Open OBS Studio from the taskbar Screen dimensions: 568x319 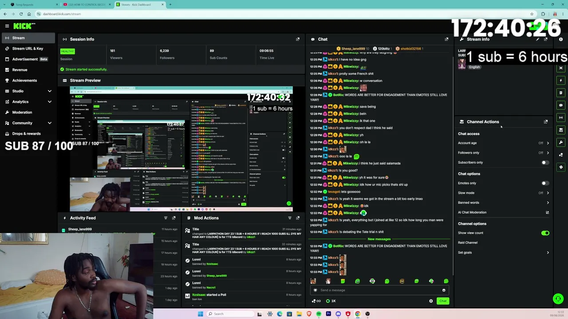tap(367, 314)
